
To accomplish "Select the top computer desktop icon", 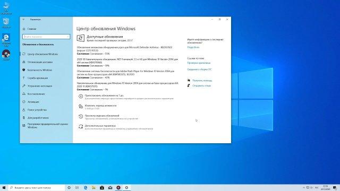I will 6,8.
